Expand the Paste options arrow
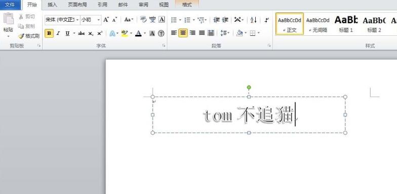 [x=8, y=36]
